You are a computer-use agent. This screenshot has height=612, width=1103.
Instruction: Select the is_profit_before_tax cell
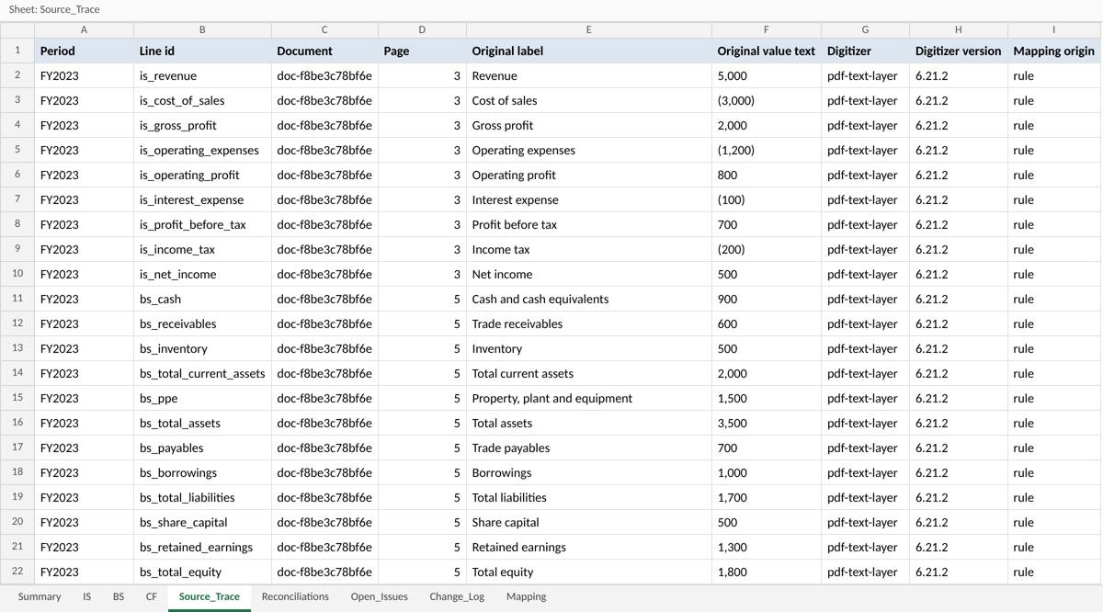pos(202,224)
